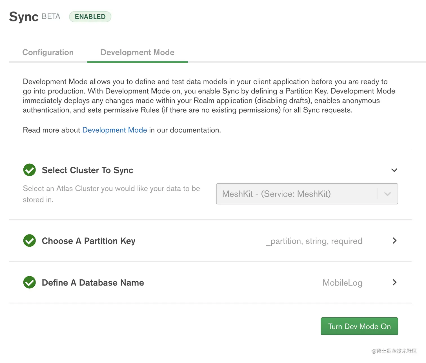Expand the Choose A Partition Key section
Viewport: 426px width, 363px height.
[394, 240]
